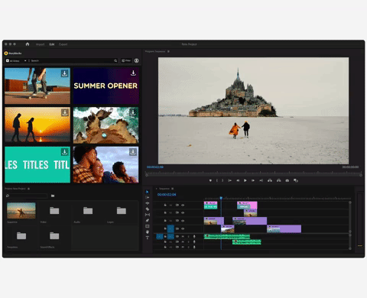Switch to the Import tab
367x298 pixels.
[x=40, y=44]
